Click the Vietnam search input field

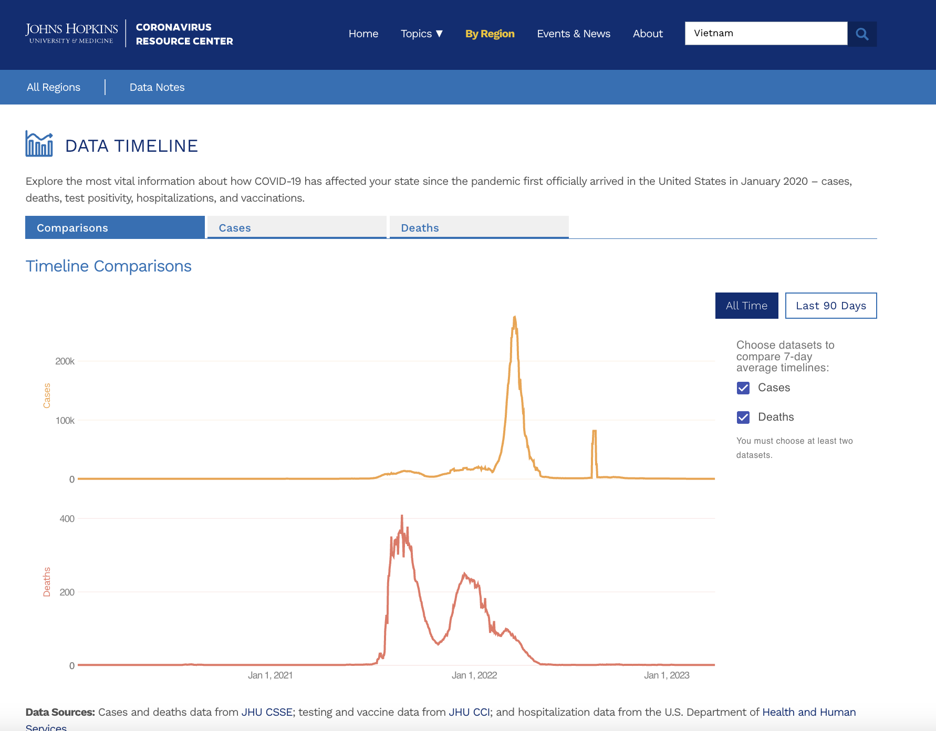click(766, 34)
